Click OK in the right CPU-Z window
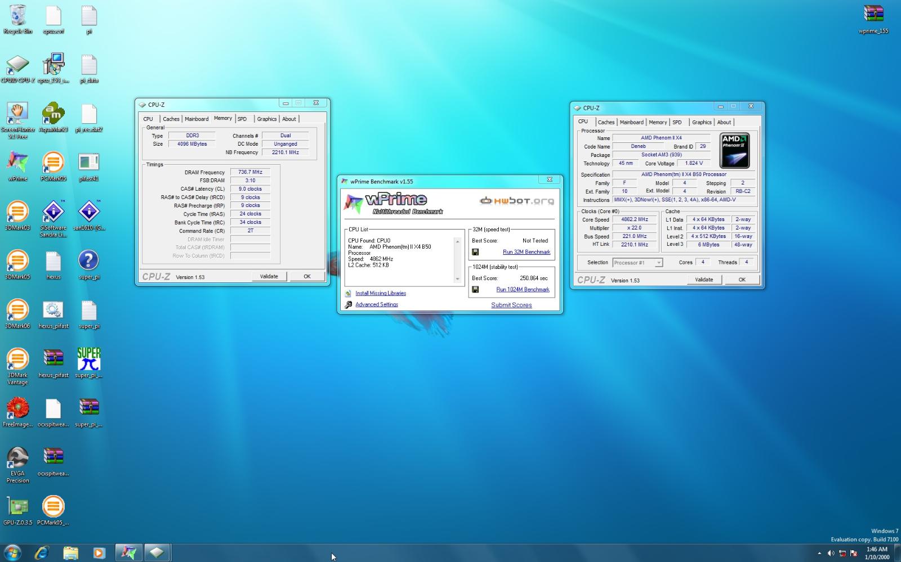Screen dimensions: 901x562 (742, 280)
